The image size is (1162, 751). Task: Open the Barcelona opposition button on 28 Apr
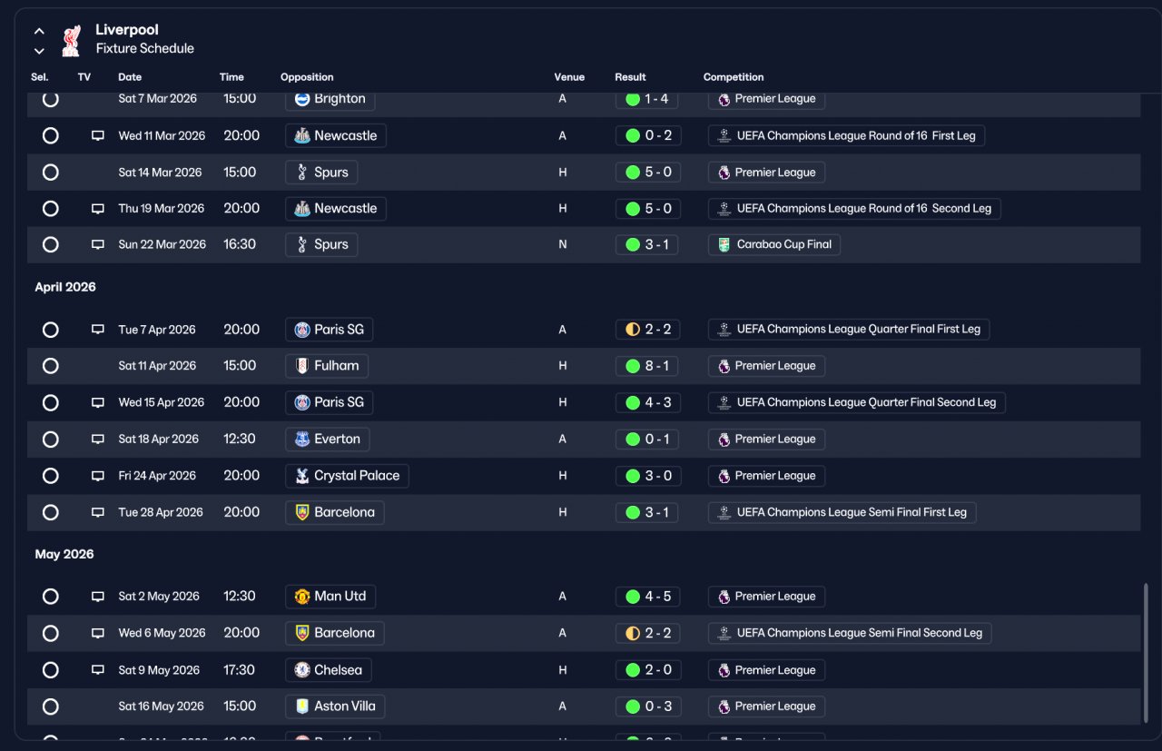click(334, 512)
